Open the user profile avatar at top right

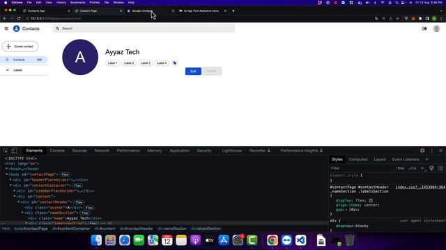[x=436, y=28]
